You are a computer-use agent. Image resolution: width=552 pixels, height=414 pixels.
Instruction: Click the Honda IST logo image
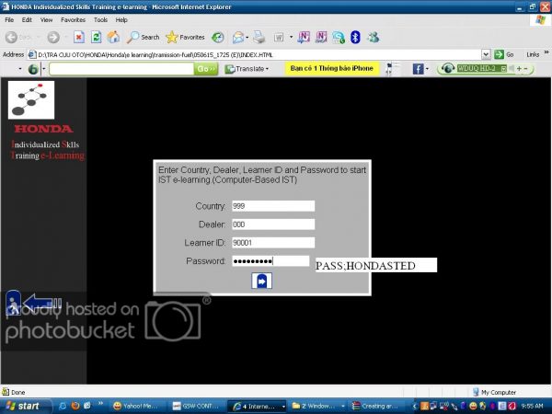31,100
